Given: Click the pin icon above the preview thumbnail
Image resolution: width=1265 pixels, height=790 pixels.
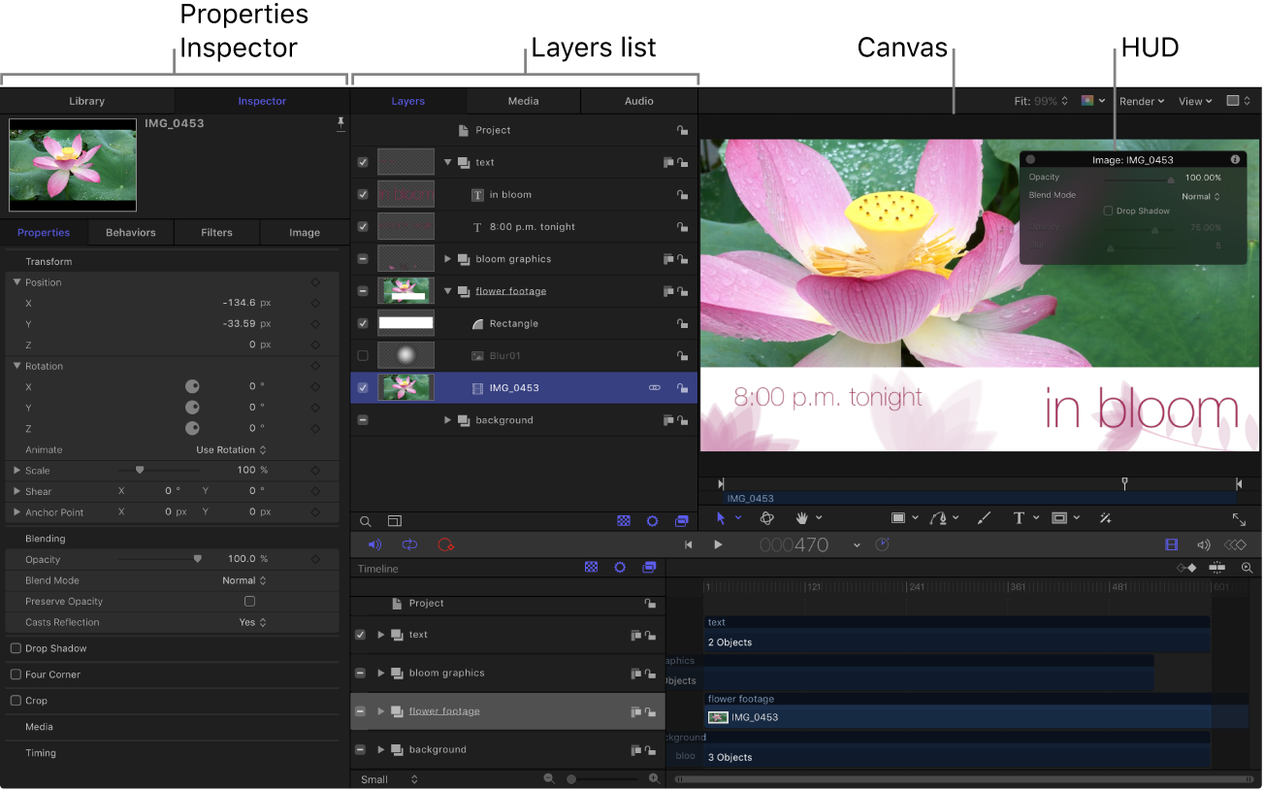Looking at the screenshot, I should pos(341,124).
